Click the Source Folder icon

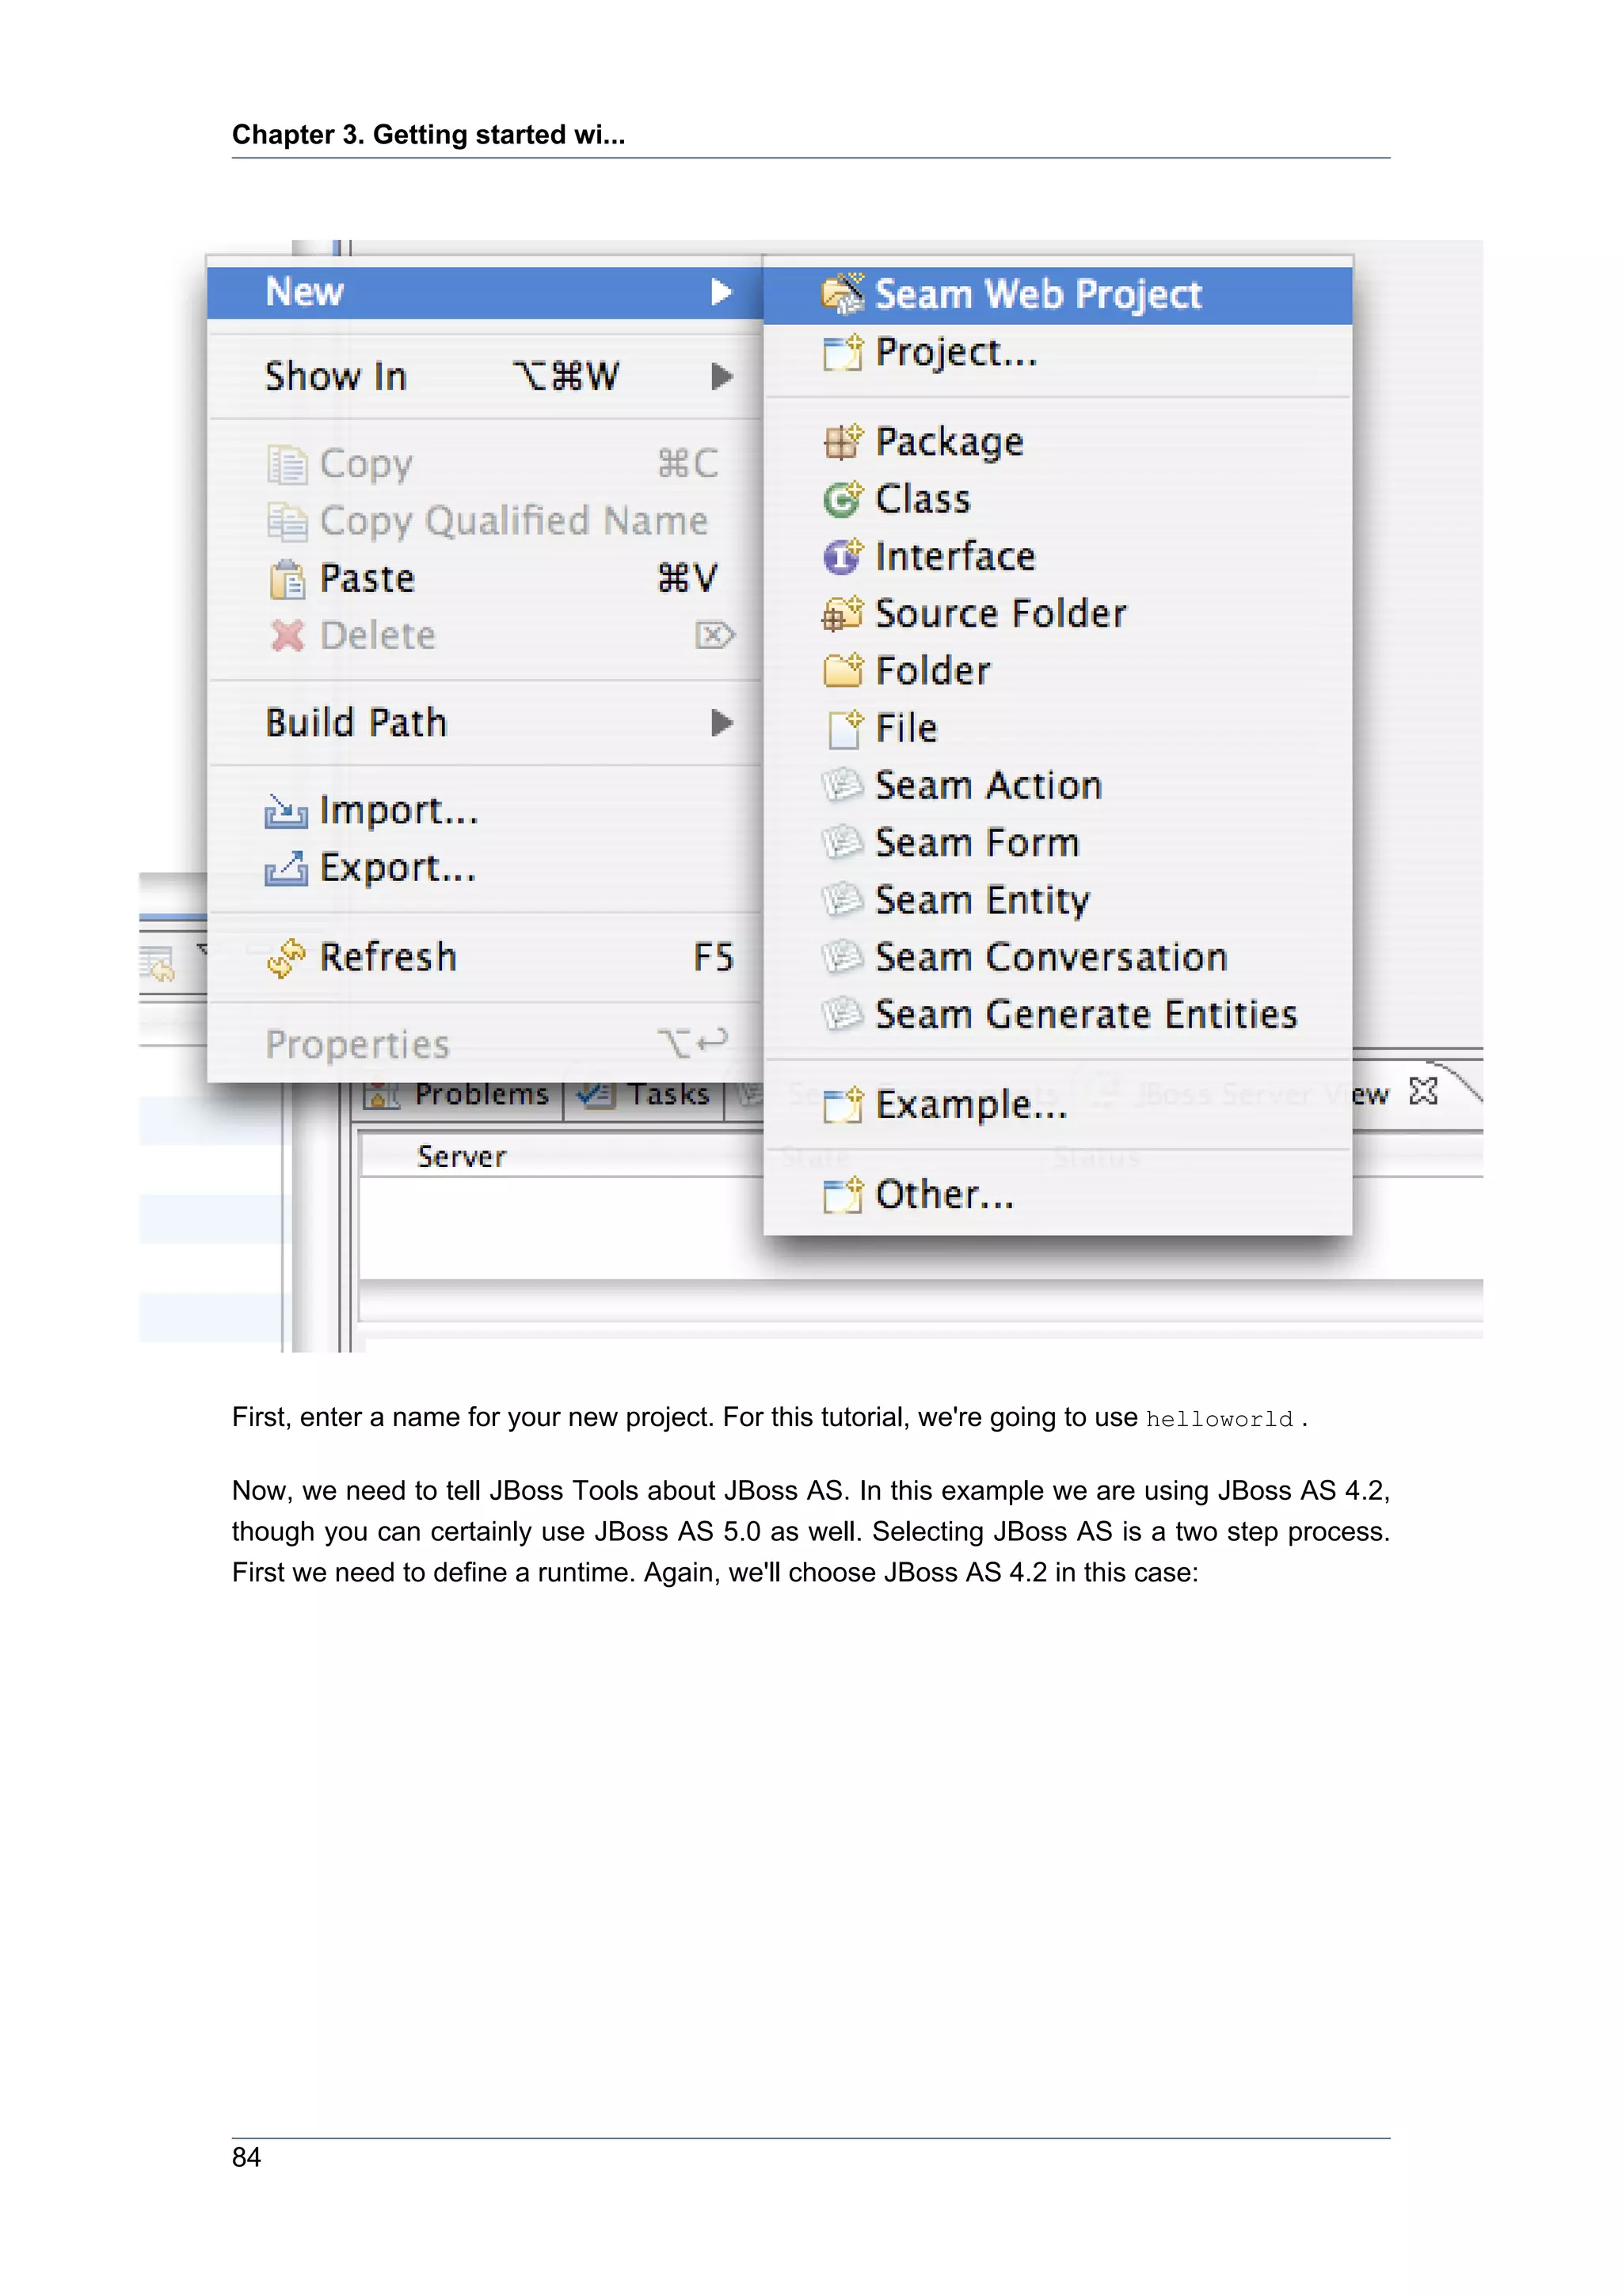click(x=841, y=614)
